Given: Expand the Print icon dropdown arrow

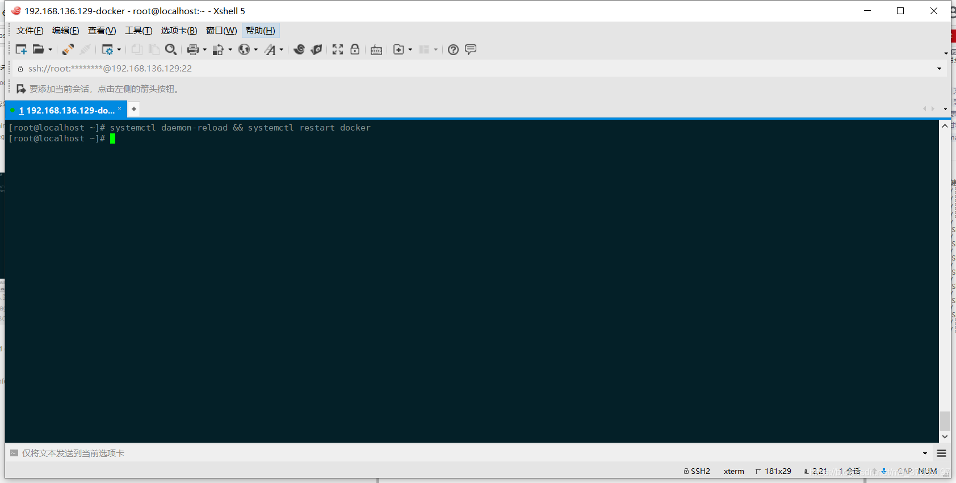Looking at the screenshot, I should pos(205,49).
